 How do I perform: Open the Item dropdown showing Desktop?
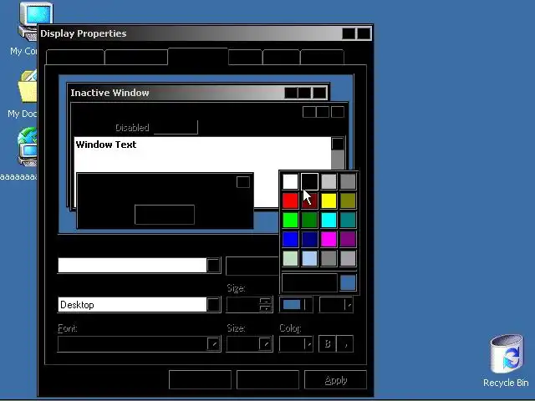pyautogui.click(x=213, y=305)
